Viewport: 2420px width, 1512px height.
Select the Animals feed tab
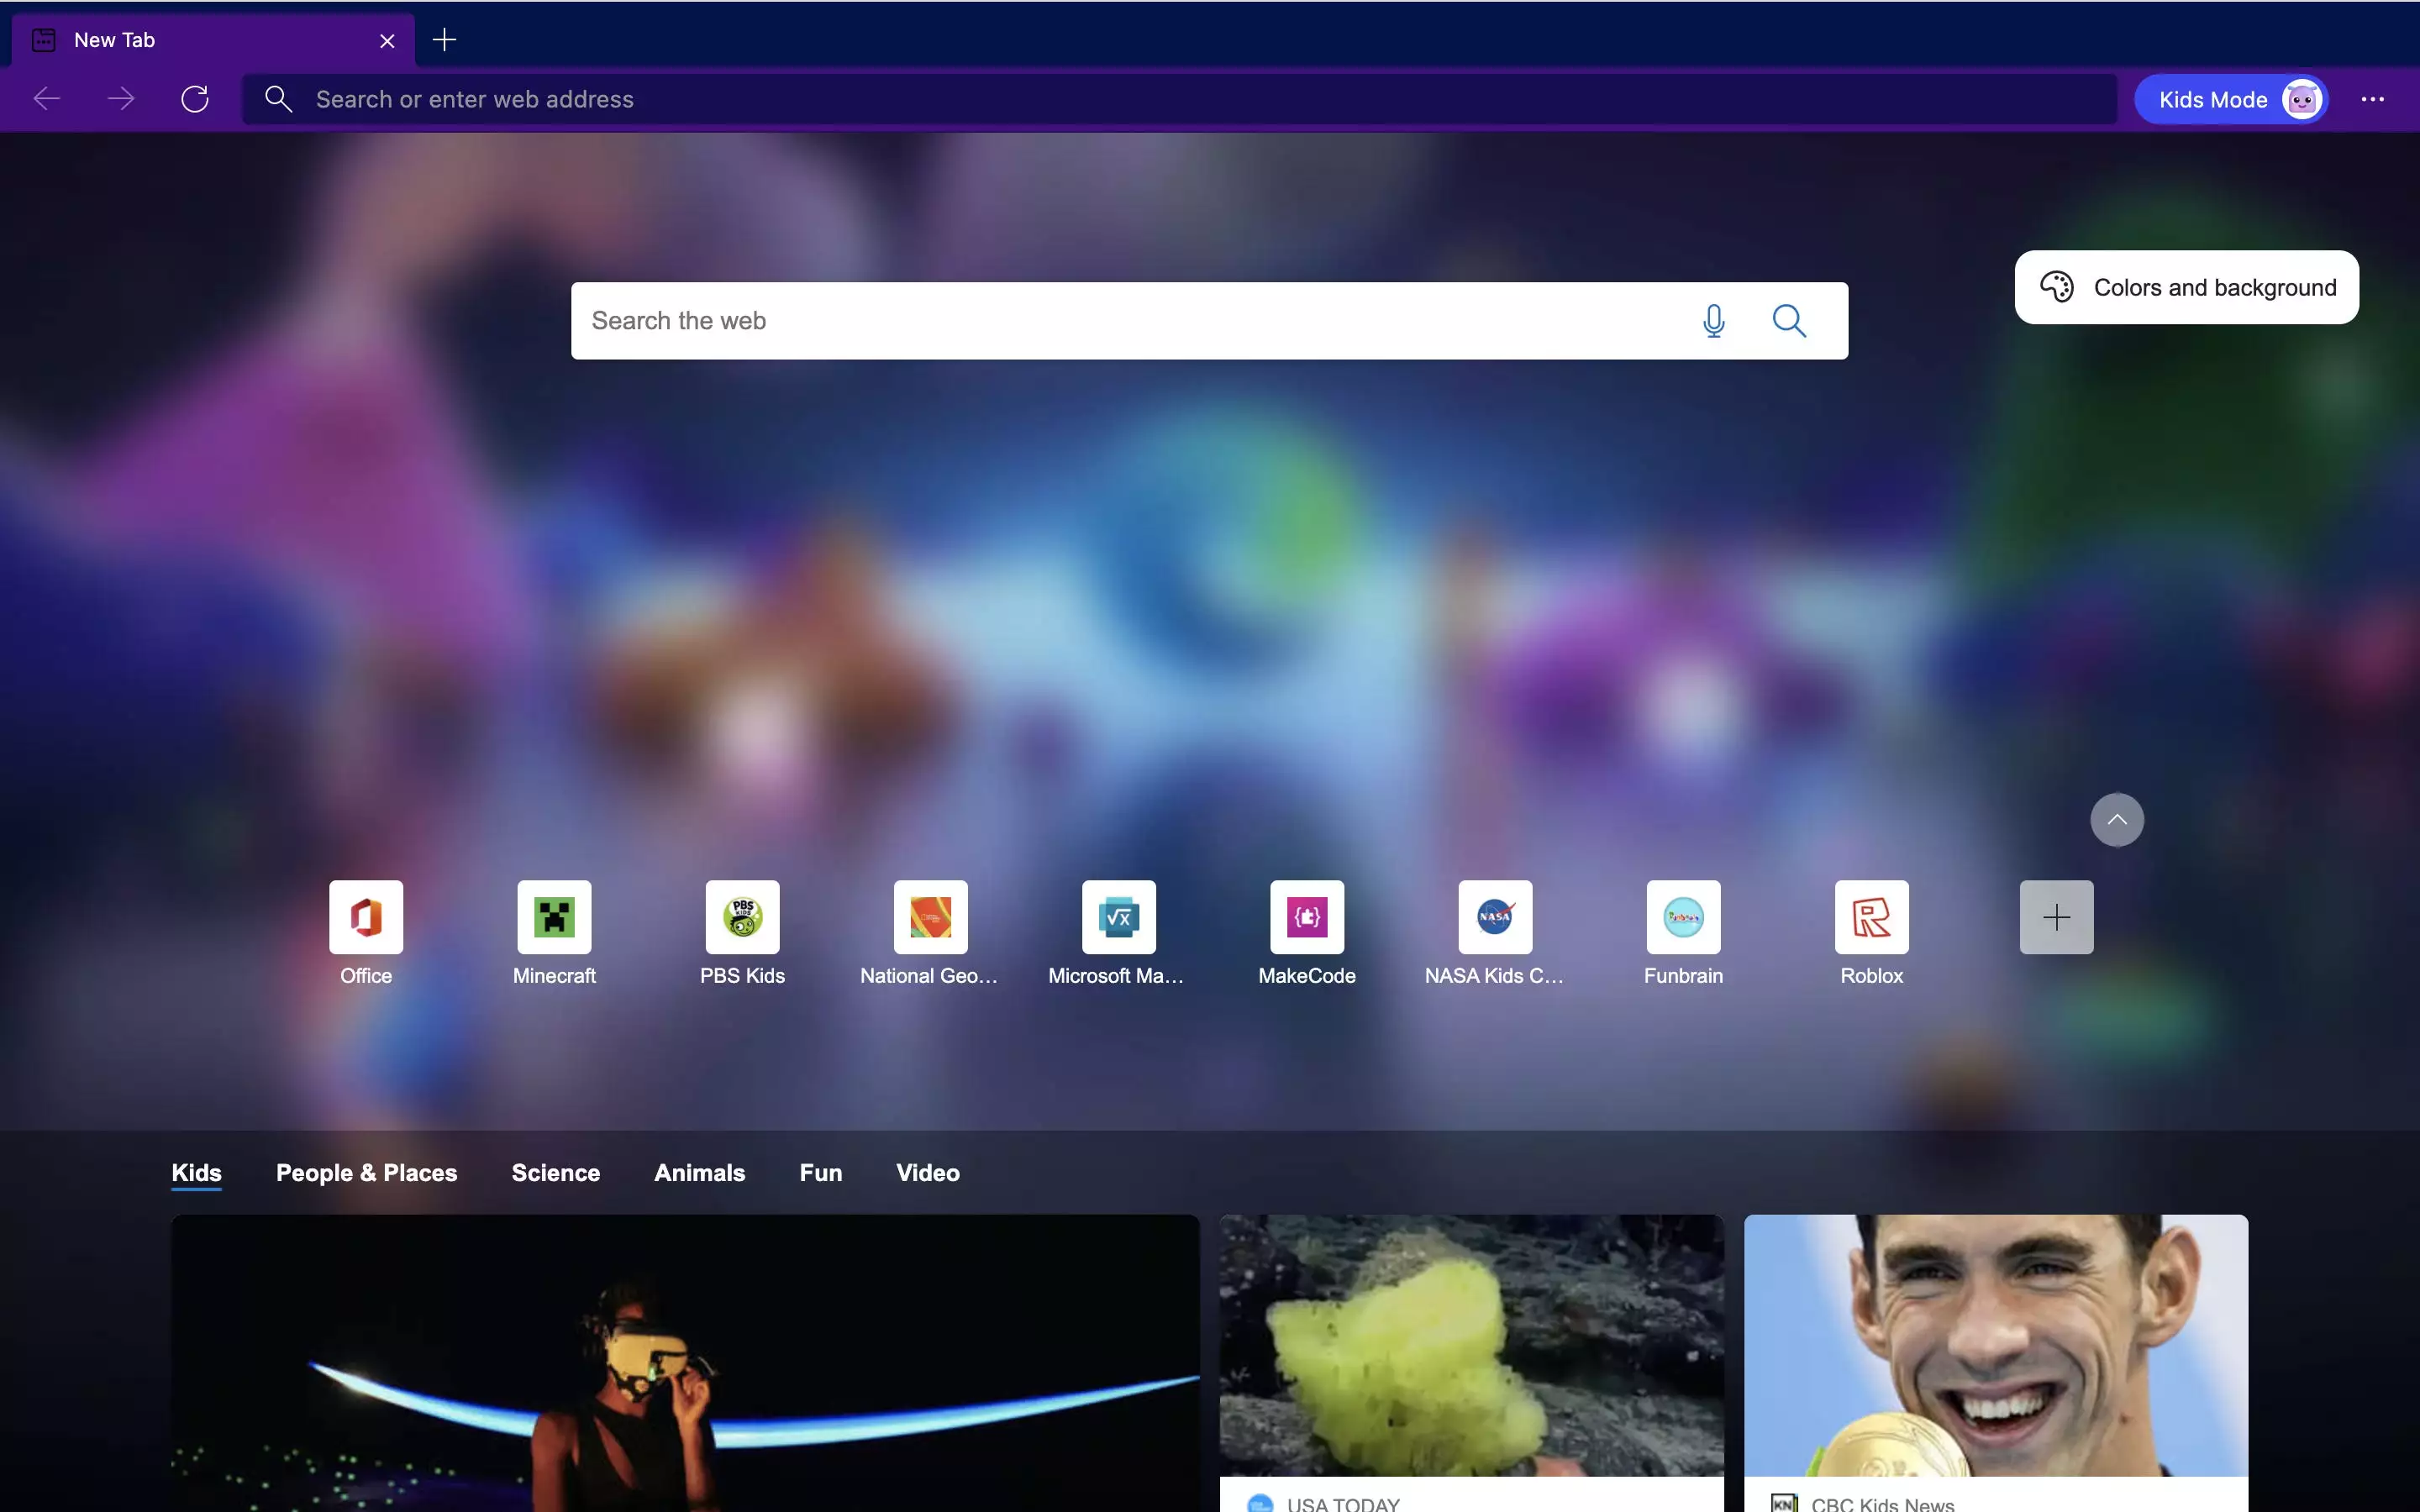(699, 1172)
